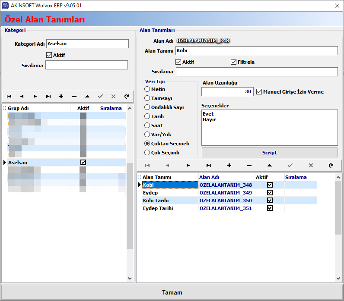Refresh the Kategori list with the refresh icon
Viewport: 344px width, 301px height.
click(126, 97)
